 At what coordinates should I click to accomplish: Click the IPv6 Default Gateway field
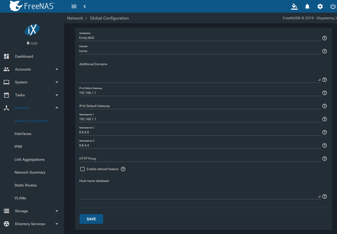(200, 106)
